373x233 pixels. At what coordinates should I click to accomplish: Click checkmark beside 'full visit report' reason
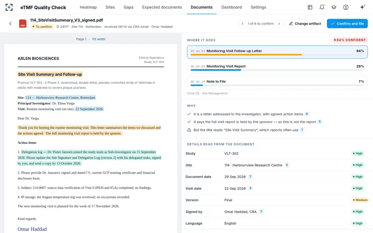point(189,122)
